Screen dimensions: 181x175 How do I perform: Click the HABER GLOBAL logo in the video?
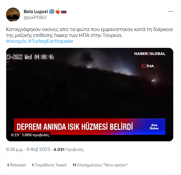[150, 54]
